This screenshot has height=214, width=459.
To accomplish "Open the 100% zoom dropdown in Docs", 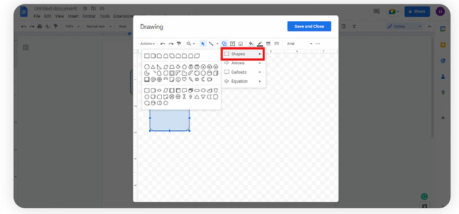I will pos(72,26).
